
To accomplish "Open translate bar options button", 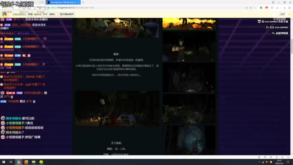I will click(x=282, y=14).
